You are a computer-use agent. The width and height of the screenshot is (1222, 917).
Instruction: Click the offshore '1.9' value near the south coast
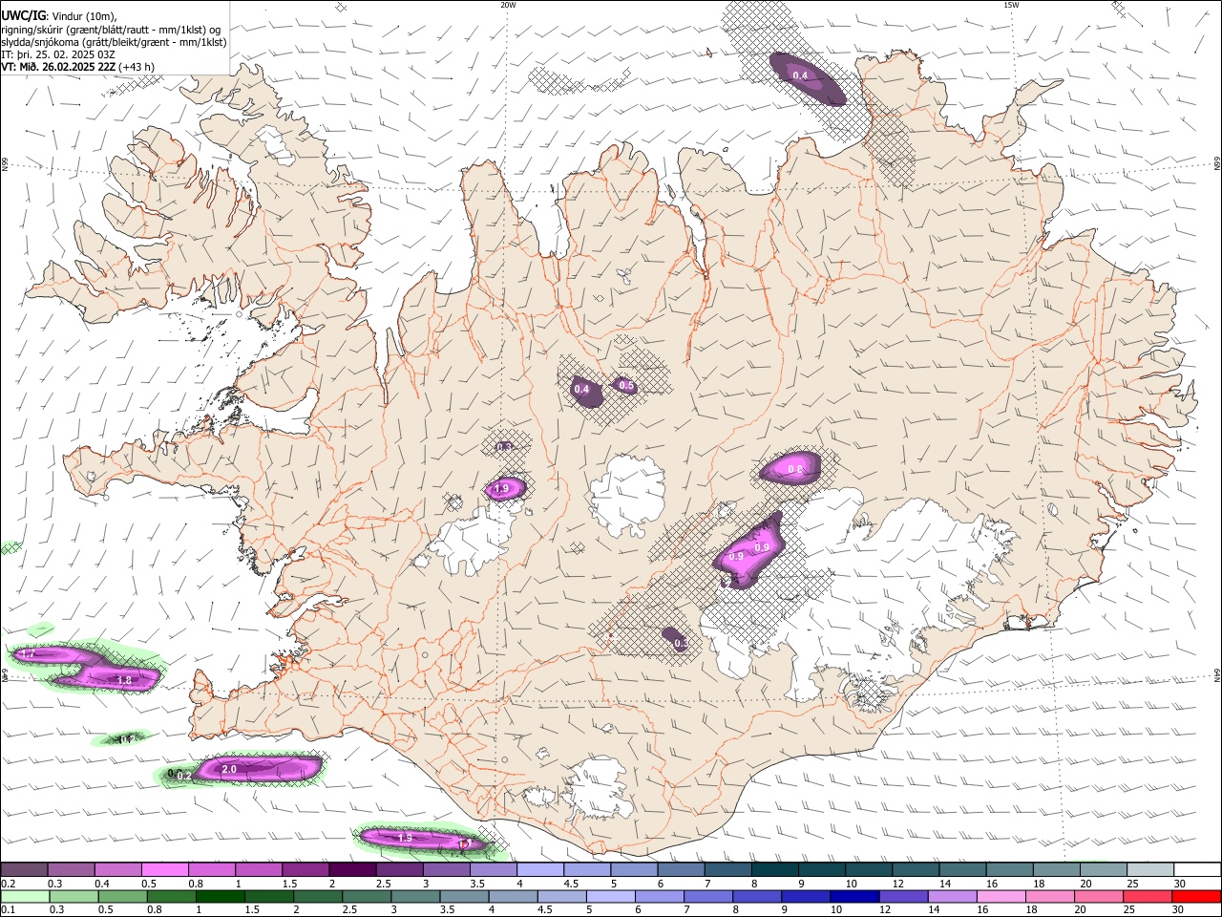pos(405,838)
